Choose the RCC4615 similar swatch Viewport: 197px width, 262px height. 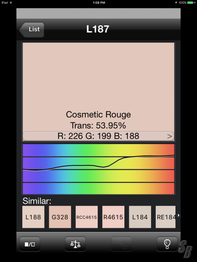86,217
